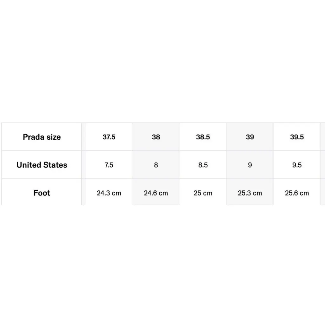
Task: Click the 25.3 cm foot length cell
Action: pyautogui.click(x=250, y=193)
